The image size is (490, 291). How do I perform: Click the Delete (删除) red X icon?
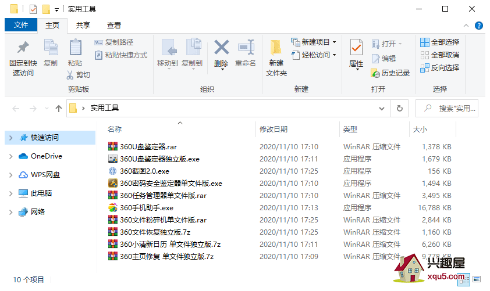pyautogui.click(x=221, y=48)
